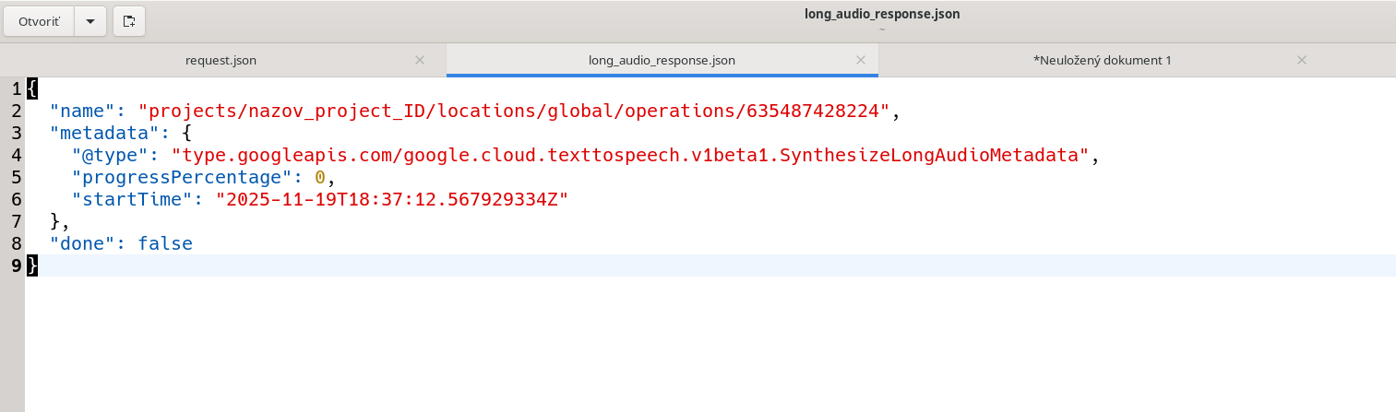Image resolution: width=1396 pixels, height=412 pixels.
Task: Click line number 9 in the gutter
Action: [x=13, y=266]
